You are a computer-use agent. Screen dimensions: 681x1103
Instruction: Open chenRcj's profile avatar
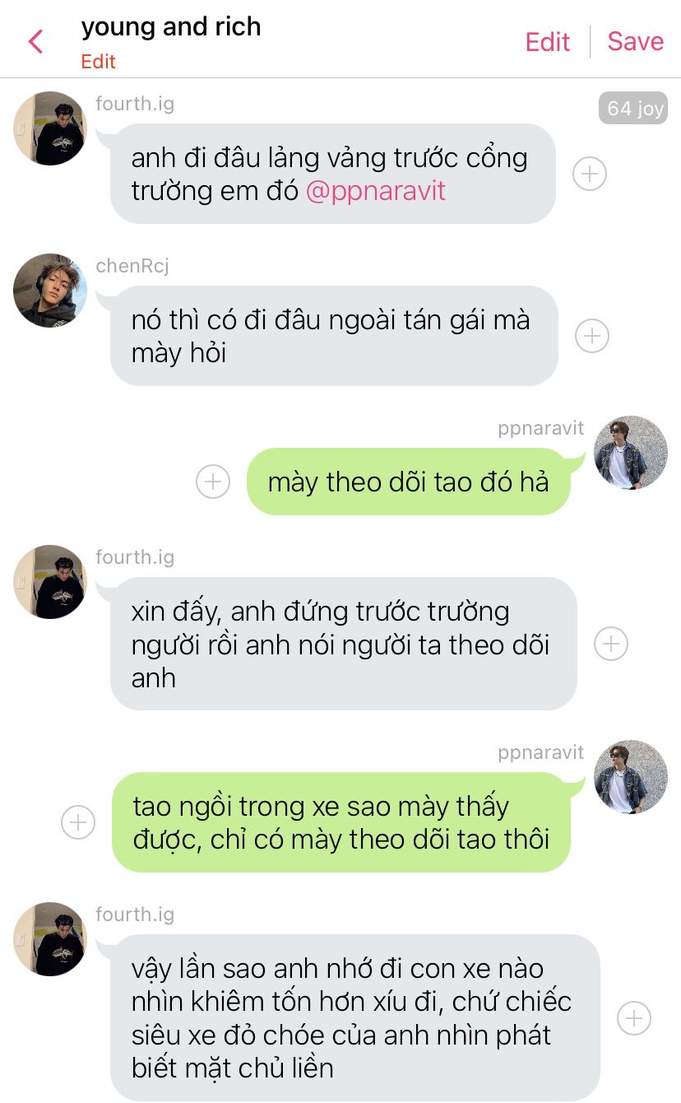[x=49, y=290]
